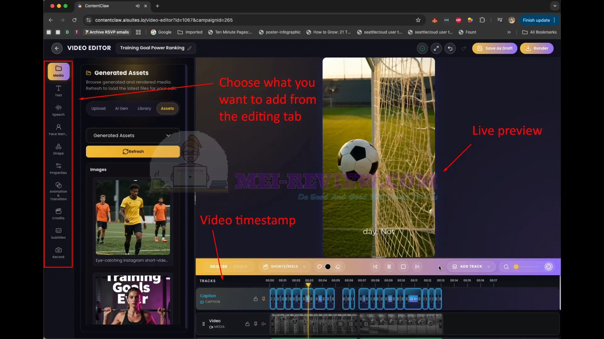Click the browser address bar URL
The width and height of the screenshot is (604, 339).
coord(164,20)
